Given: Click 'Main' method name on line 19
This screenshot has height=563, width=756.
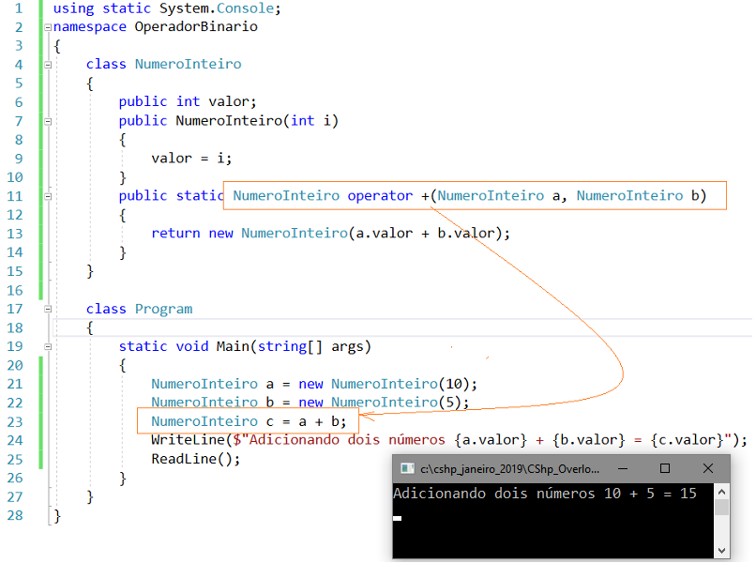Looking at the screenshot, I should pyautogui.click(x=233, y=346).
